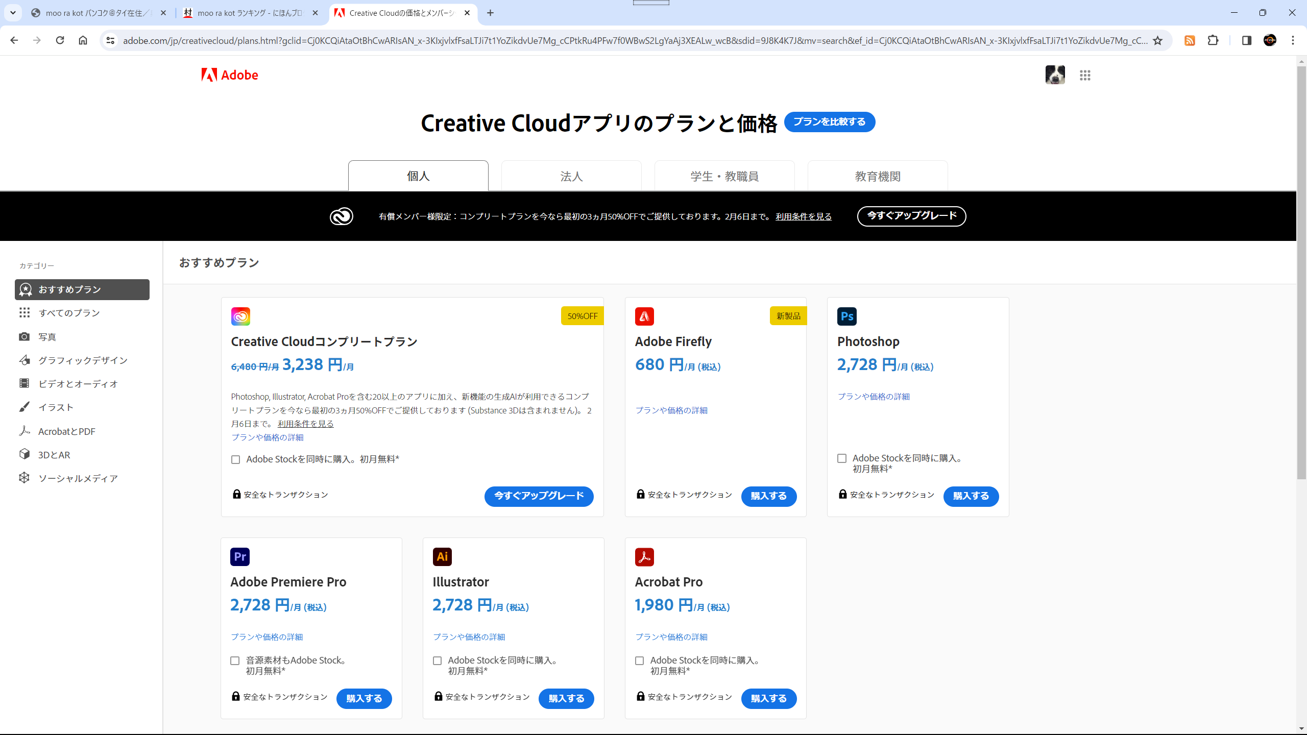This screenshot has width=1307, height=735.
Task: Click 購入する on the Photoshop card
Action: pyautogui.click(x=971, y=496)
